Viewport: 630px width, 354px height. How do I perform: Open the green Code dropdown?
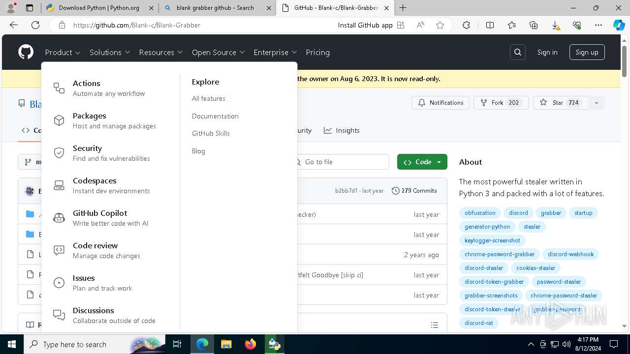pos(422,162)
